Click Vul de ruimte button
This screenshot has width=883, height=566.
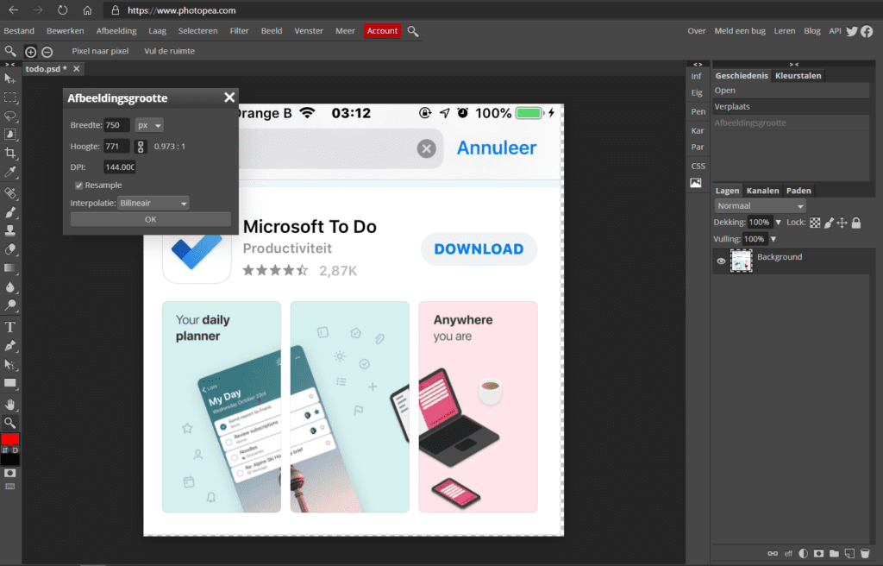coord(170,51)
